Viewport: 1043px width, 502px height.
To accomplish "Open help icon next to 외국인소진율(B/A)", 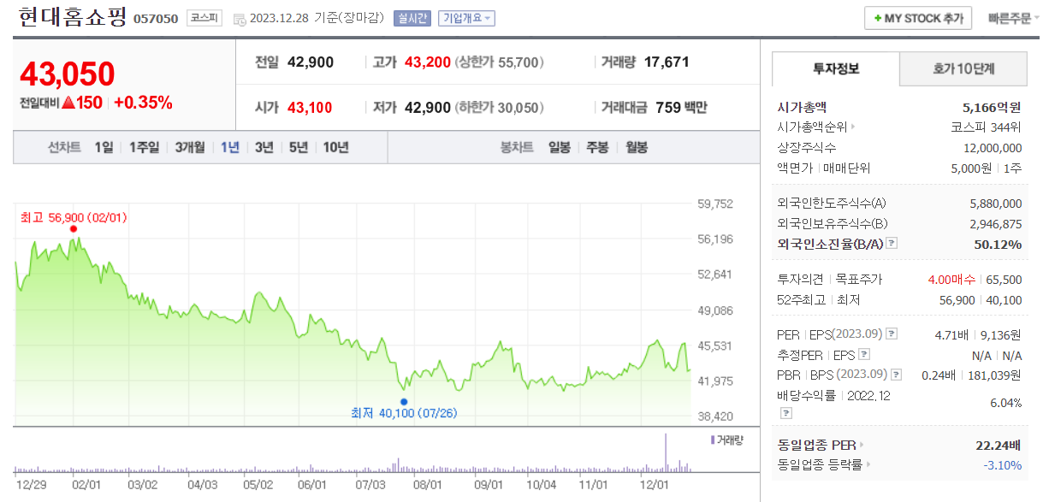I will click(x=892, y=244).
